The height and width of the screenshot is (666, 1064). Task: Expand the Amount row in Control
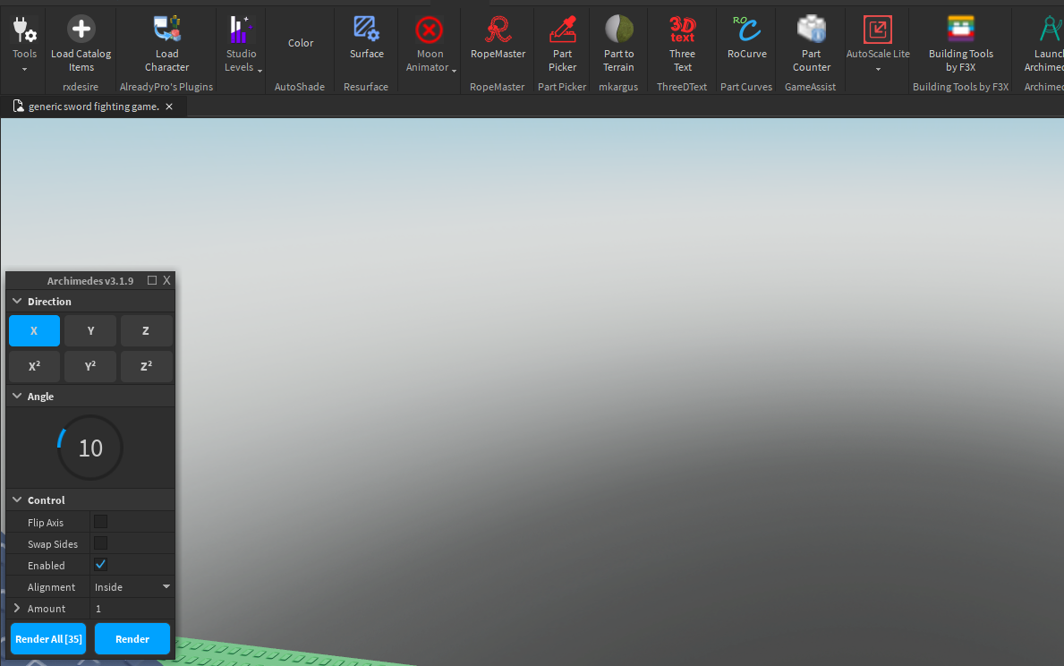pyautogui.click(x=16, y=608)
